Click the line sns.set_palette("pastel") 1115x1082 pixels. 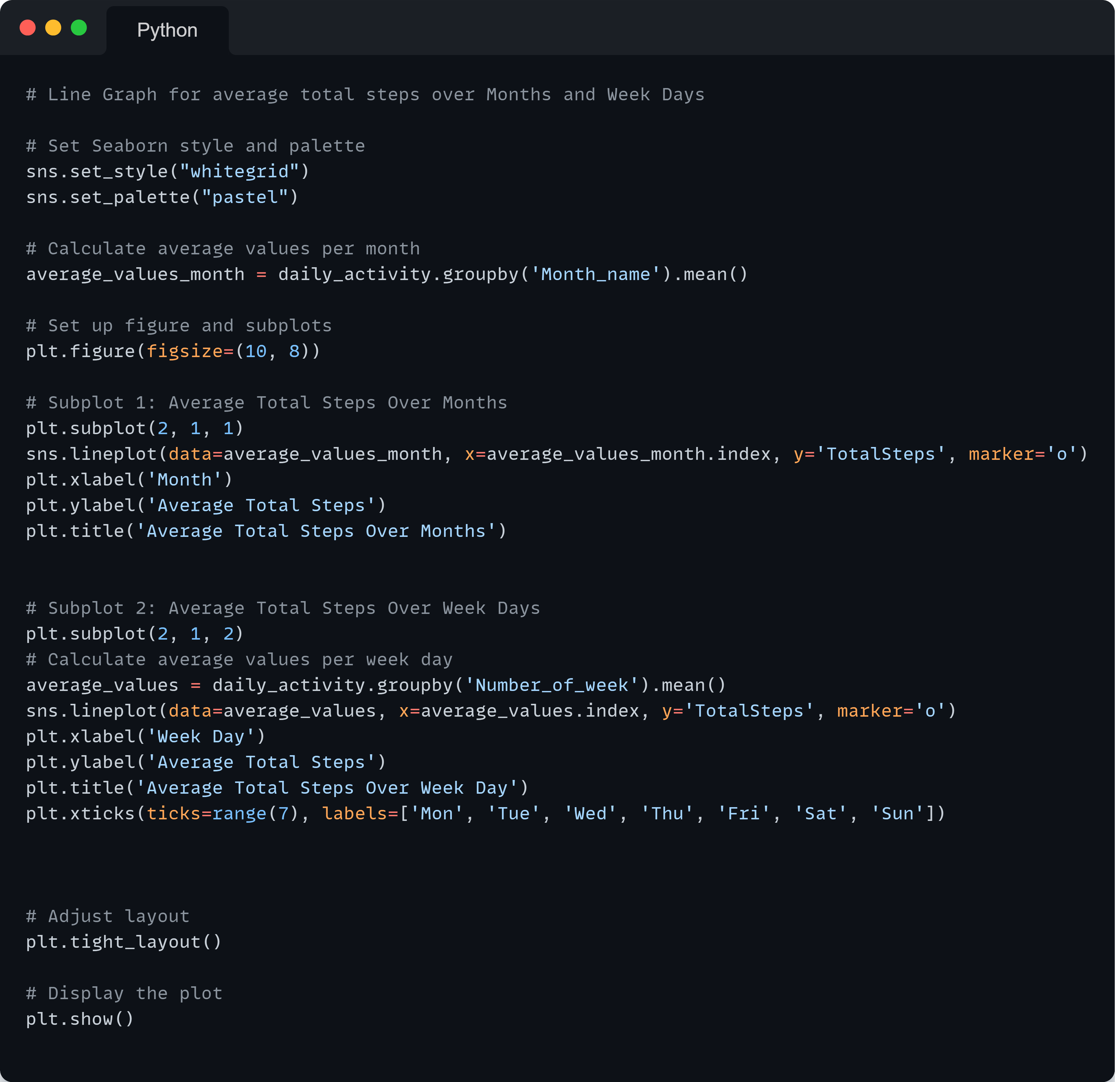tap(162, 197)
